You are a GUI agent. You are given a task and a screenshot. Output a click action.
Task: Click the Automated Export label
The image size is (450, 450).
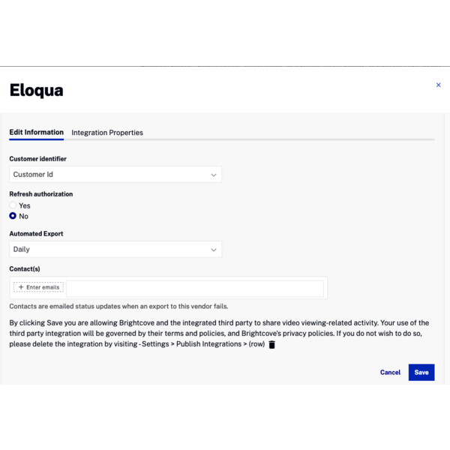[x=36, y=234]
